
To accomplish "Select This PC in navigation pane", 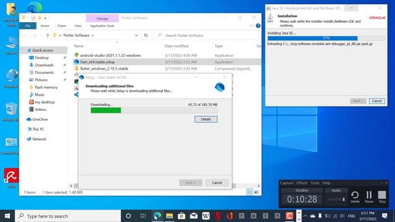I will (38, 129).
